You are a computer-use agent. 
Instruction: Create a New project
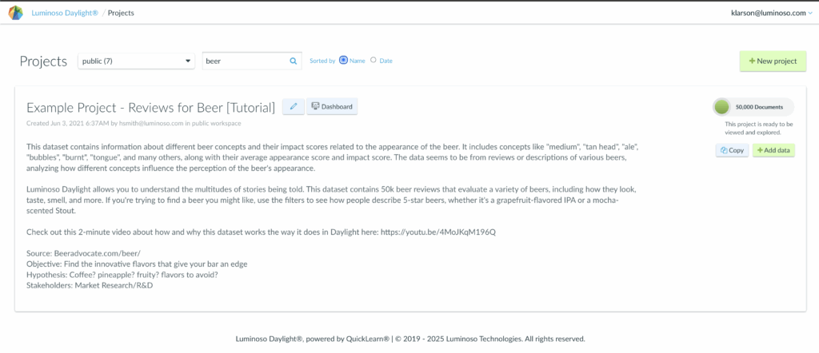[773, 61]
